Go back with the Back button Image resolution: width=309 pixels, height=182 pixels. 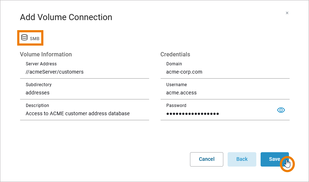(242, 159)
